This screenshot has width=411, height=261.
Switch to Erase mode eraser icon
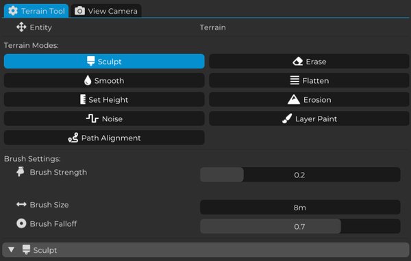click(298, 62)
